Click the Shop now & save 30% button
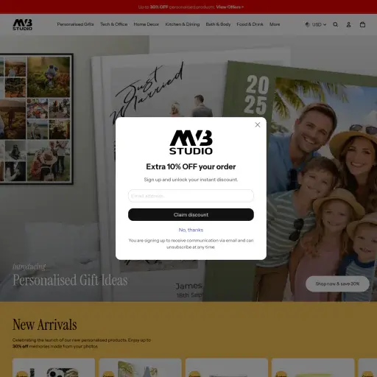The image size is (377, 377). (x=337, y=283)
